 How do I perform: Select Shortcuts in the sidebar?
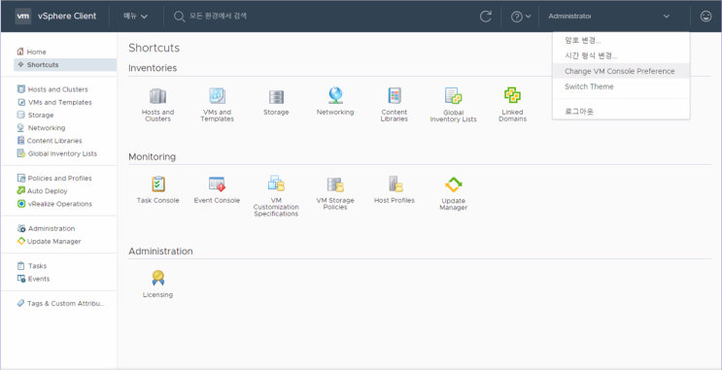point(64,65)
